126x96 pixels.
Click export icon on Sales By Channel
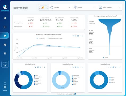point(38,67)
